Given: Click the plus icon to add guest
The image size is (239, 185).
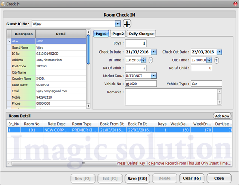Looking at the screenshot, I should [x=127, y=24].
